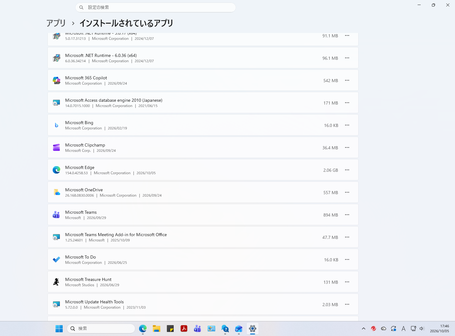Image resolution: width=455 pixels, height=336 pixels.
Task: Go back to the アプリ breadcrumb
Action: pos(56,23)
